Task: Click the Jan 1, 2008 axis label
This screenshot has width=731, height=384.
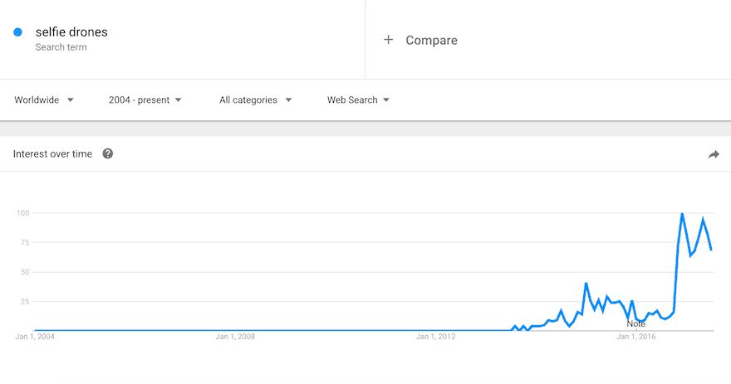Action: (235, 337)
